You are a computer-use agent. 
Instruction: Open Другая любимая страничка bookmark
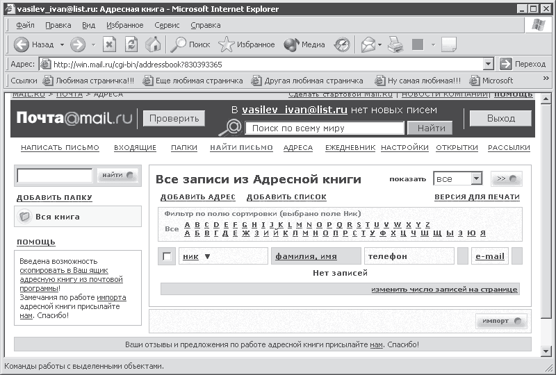point(307,81)
